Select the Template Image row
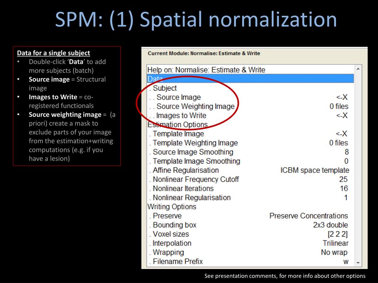378x283 pixels. [x=250, y=134]
